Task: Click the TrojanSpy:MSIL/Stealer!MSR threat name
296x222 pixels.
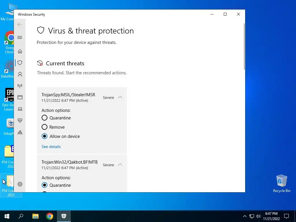Action: pos(68,95)
